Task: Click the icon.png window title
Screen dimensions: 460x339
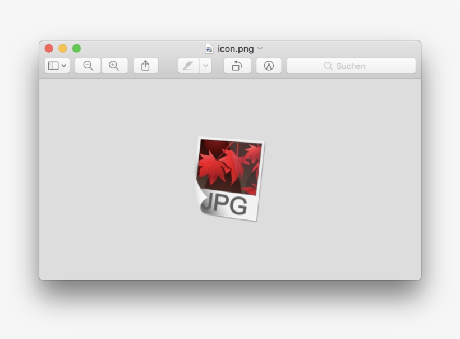Action: (236, 49)
